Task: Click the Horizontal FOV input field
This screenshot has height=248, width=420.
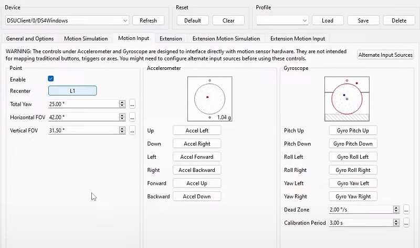Action: [83, 117]
